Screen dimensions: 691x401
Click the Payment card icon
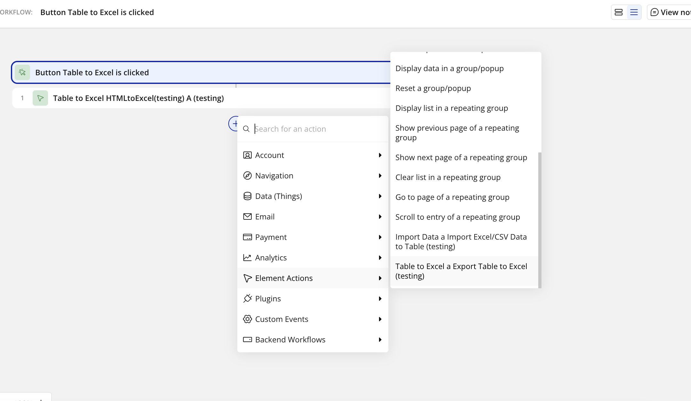coord(247,237)
